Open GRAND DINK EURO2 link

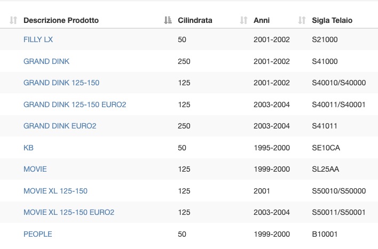[60, 126]
